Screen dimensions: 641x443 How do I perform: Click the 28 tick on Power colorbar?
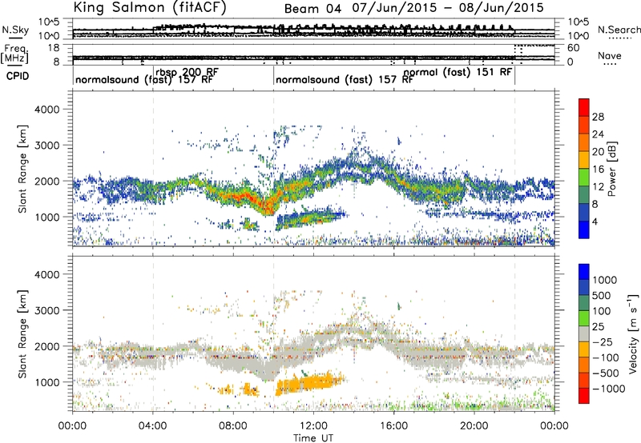[x=598, y=117]
